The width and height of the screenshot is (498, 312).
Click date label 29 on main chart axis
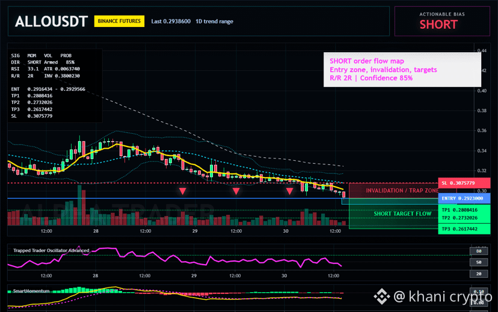pos(195,231)
